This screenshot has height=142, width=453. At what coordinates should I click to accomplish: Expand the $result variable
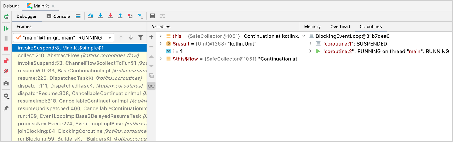[160, 44]
